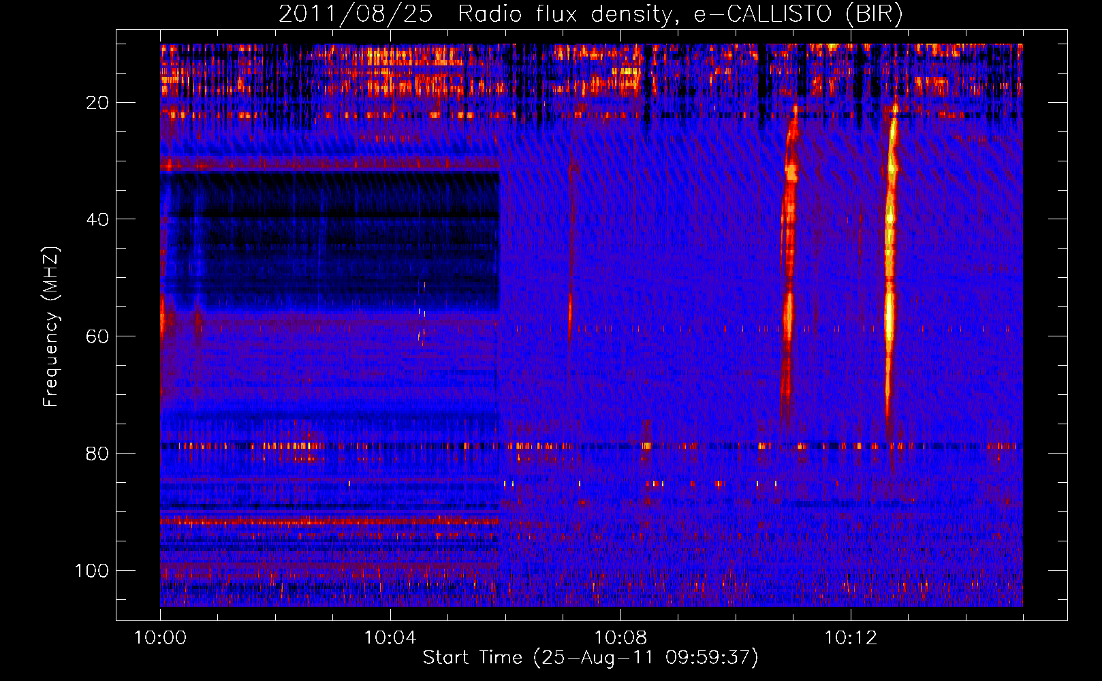This screenshot has width=1102, height=681.
Task: Select the '10:12' time tick label
Action: [x=850, y=638]
